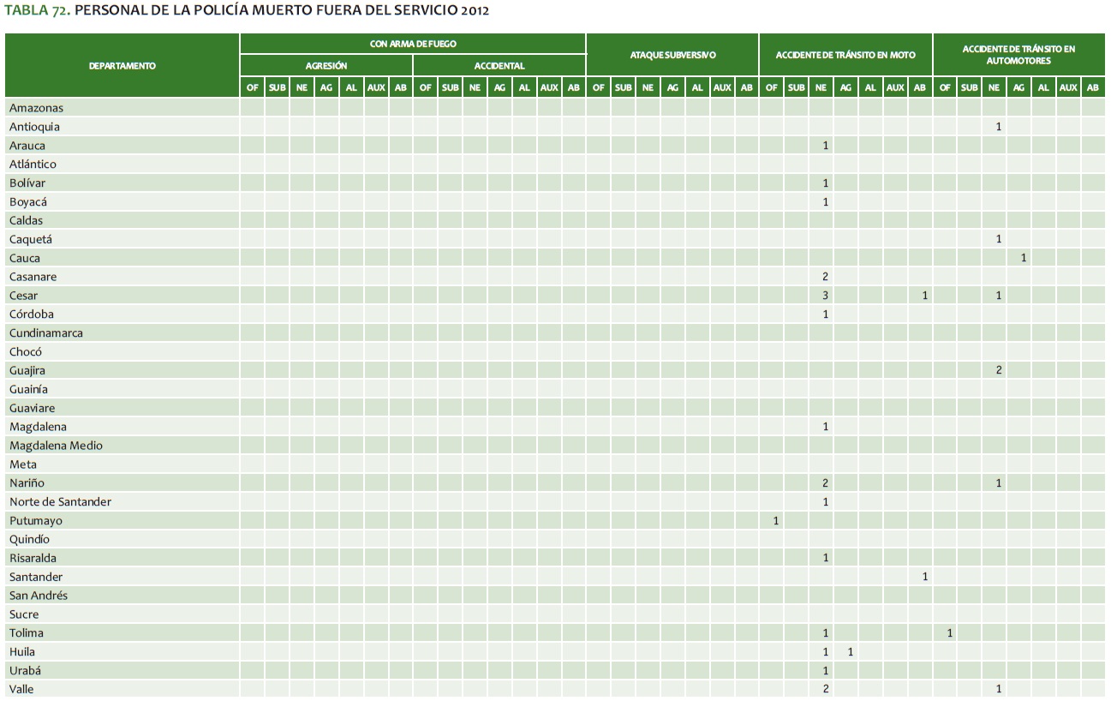Click the value 1 in Santander row
The image size is (1111, 701).
(924, 577)
